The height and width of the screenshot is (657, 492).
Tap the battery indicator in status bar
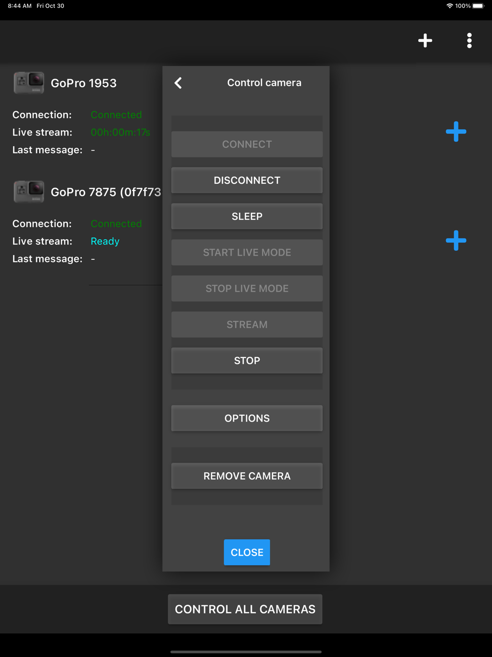tap(479, 6)
